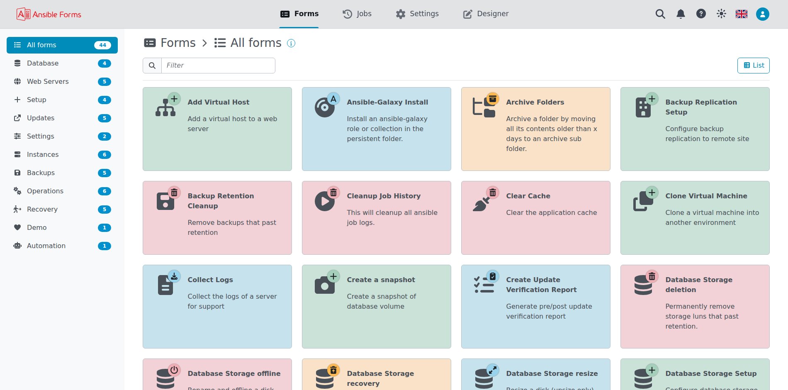788x390 pixels.
Task: Click the Forms breadcrumb link
Action: pos(170,43)
